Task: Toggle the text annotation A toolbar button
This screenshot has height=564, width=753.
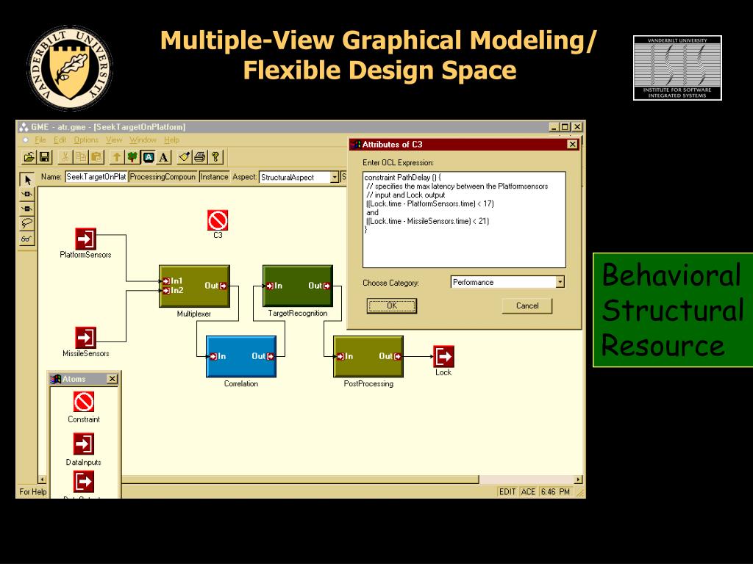Action: pyautogui.click(x=163, y=157)
